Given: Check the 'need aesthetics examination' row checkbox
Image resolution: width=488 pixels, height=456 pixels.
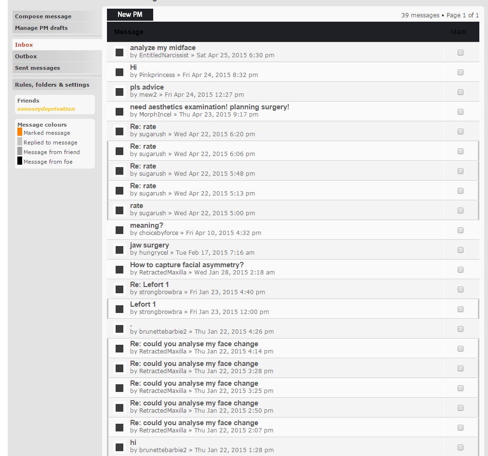Looking at the screenshot, I should [x=461, y=112].
